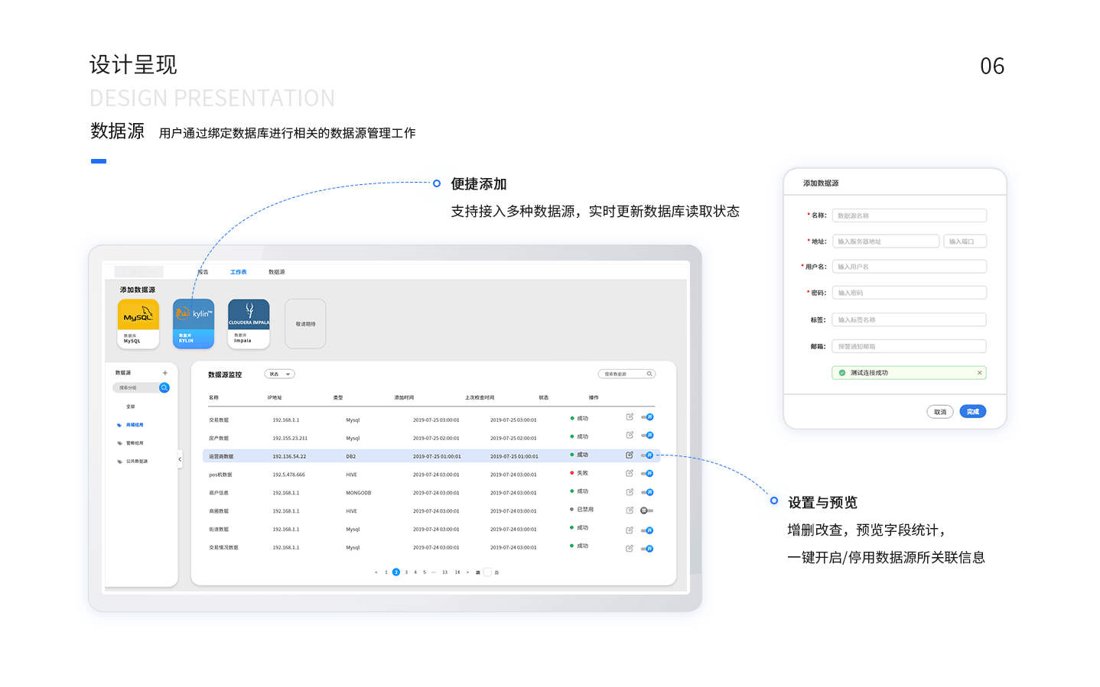Click the MONGODB type cell
This screenshot has width=1100, height=687.
[x=359, y=493]
